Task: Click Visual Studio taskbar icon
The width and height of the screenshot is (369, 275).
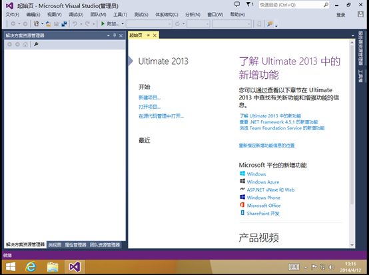Action: [75, 267]
